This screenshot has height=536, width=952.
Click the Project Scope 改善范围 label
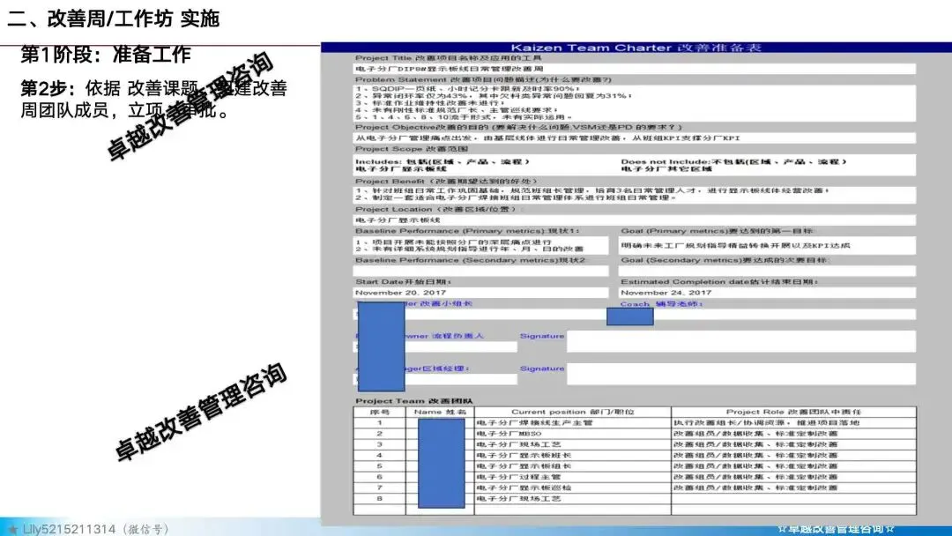[412, 149]
